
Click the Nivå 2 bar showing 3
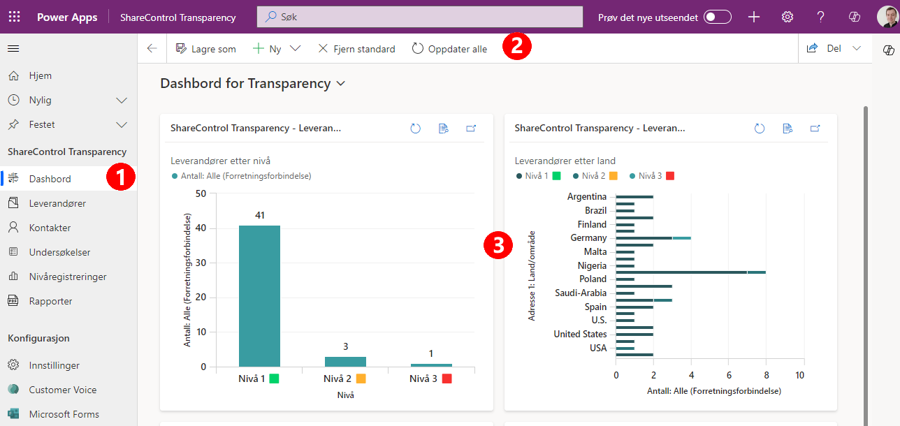pos(345,362)
